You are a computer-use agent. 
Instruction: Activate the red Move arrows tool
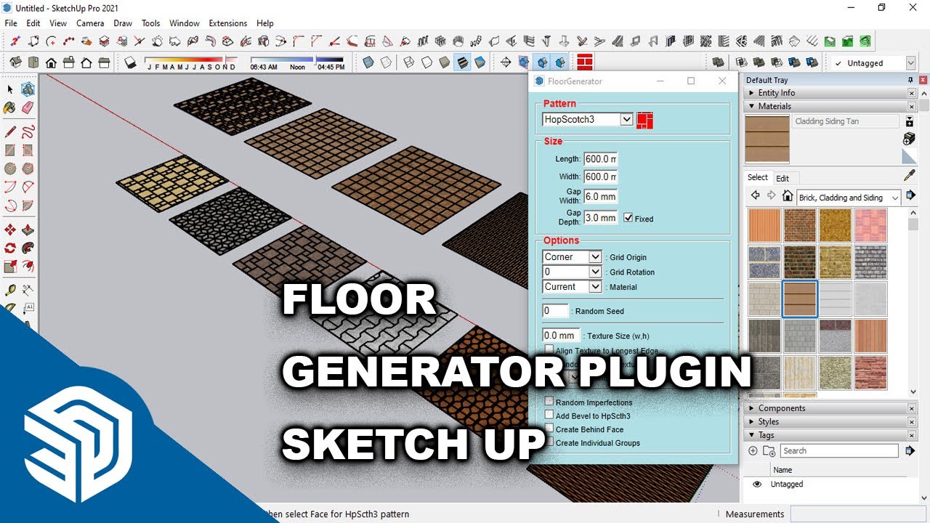coord(10,230)
